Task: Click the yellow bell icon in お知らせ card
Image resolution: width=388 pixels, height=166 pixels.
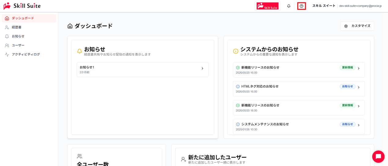Action: [x=79, y=51]
